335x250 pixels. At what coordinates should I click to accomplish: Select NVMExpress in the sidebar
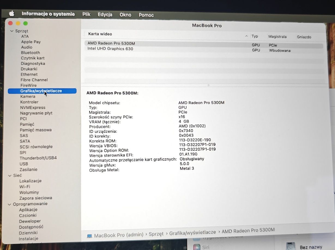[33, 108]
